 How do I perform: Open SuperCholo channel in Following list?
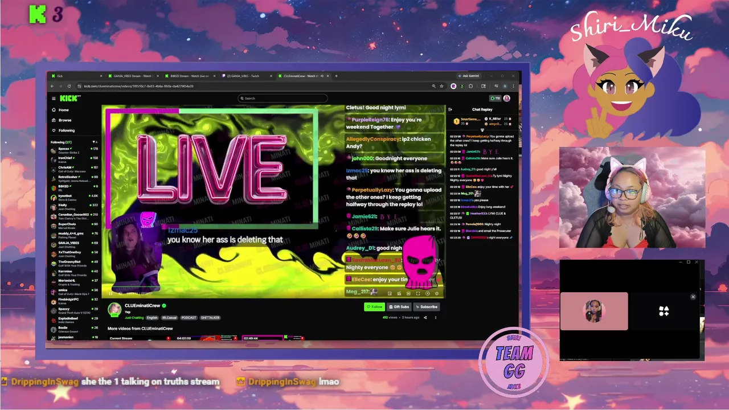pyautogui.click(x=74, y=225)
